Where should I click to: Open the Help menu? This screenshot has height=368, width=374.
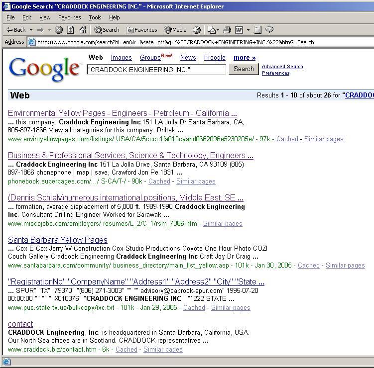[114, 17]
